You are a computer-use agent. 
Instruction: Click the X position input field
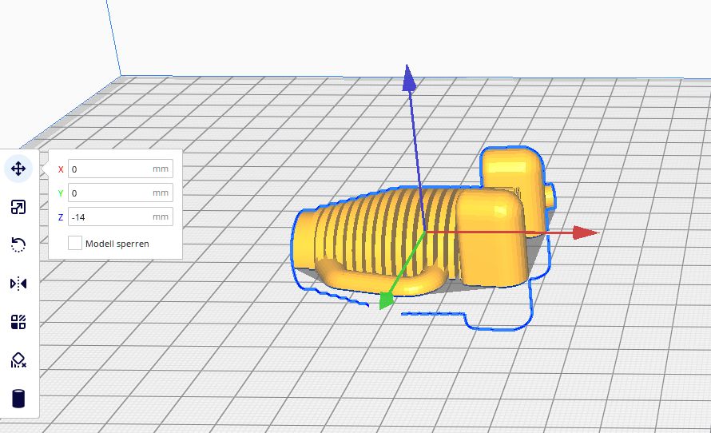coord(121,169)
